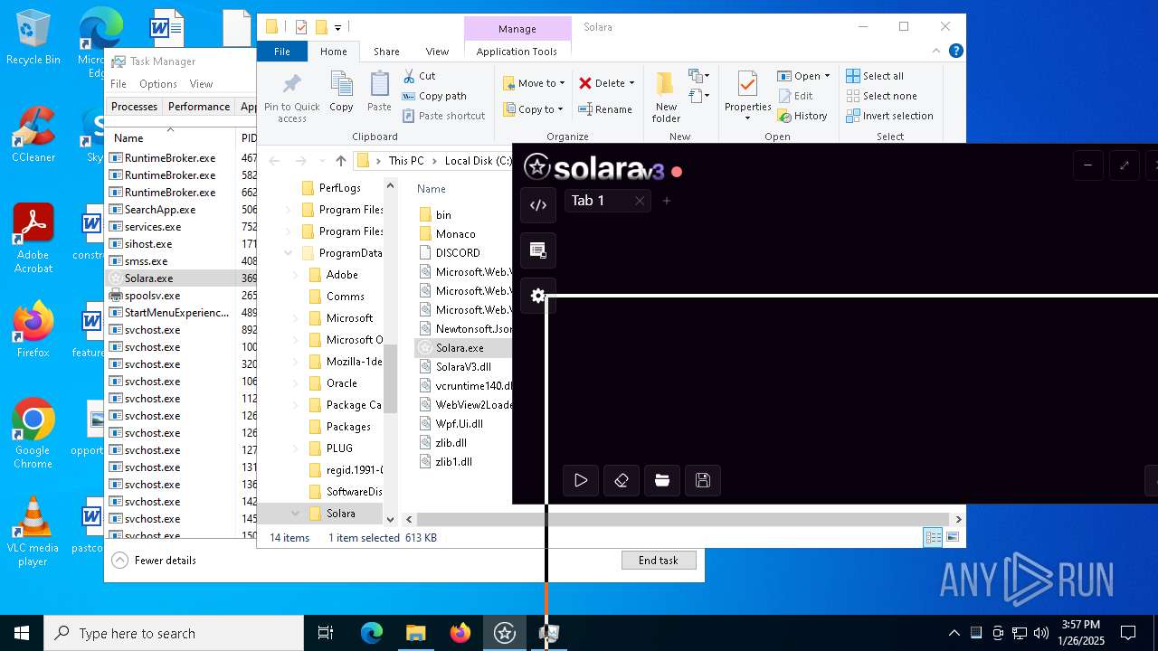
Task: Click the Copy ribbon icon
Action: click(x=341, y=92)
